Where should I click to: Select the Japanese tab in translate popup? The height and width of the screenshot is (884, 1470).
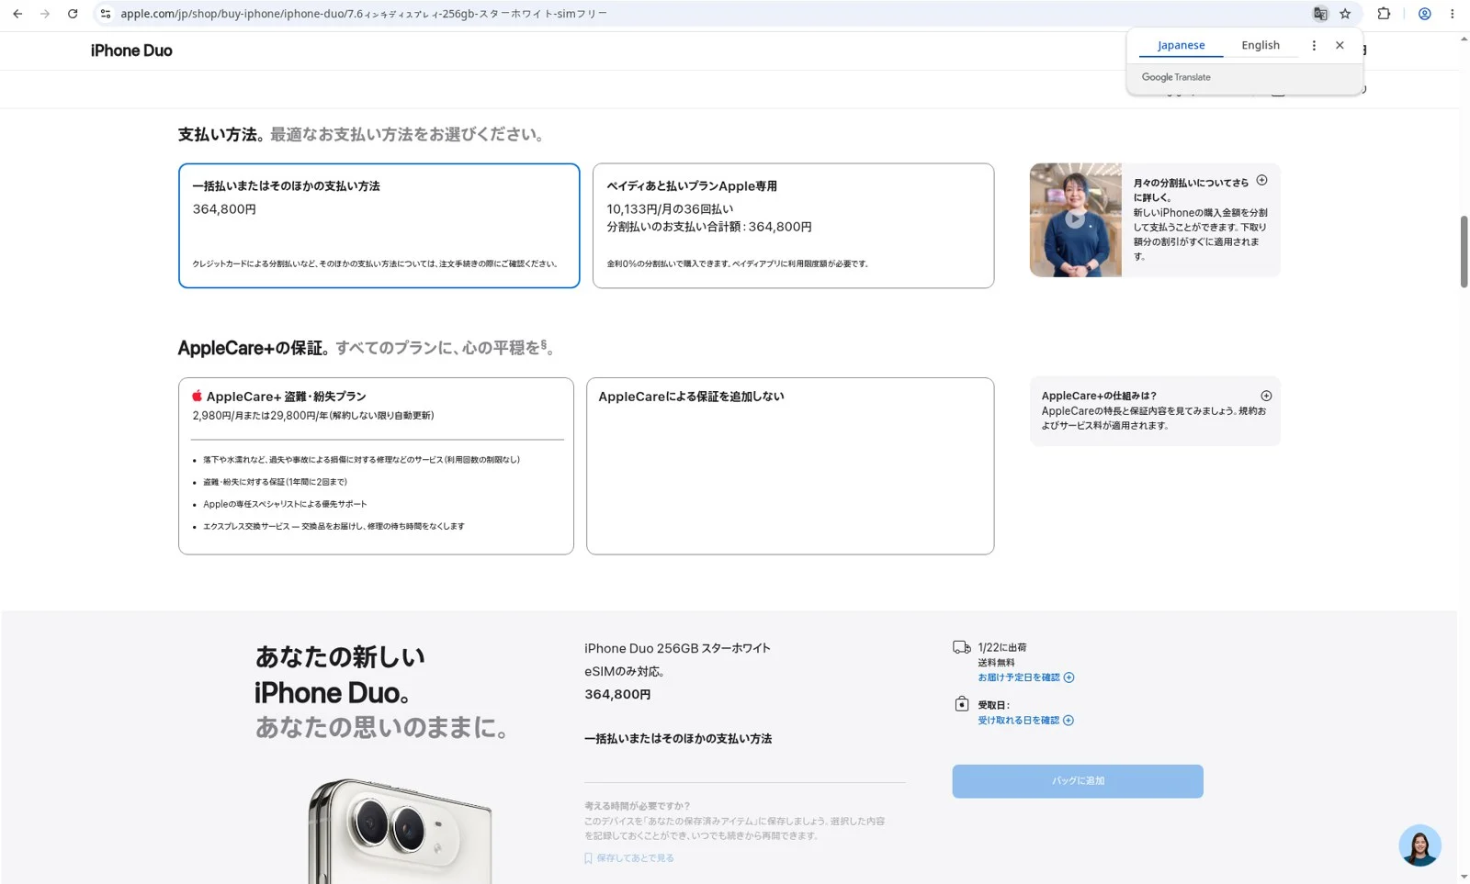(x=1181, y=45)
